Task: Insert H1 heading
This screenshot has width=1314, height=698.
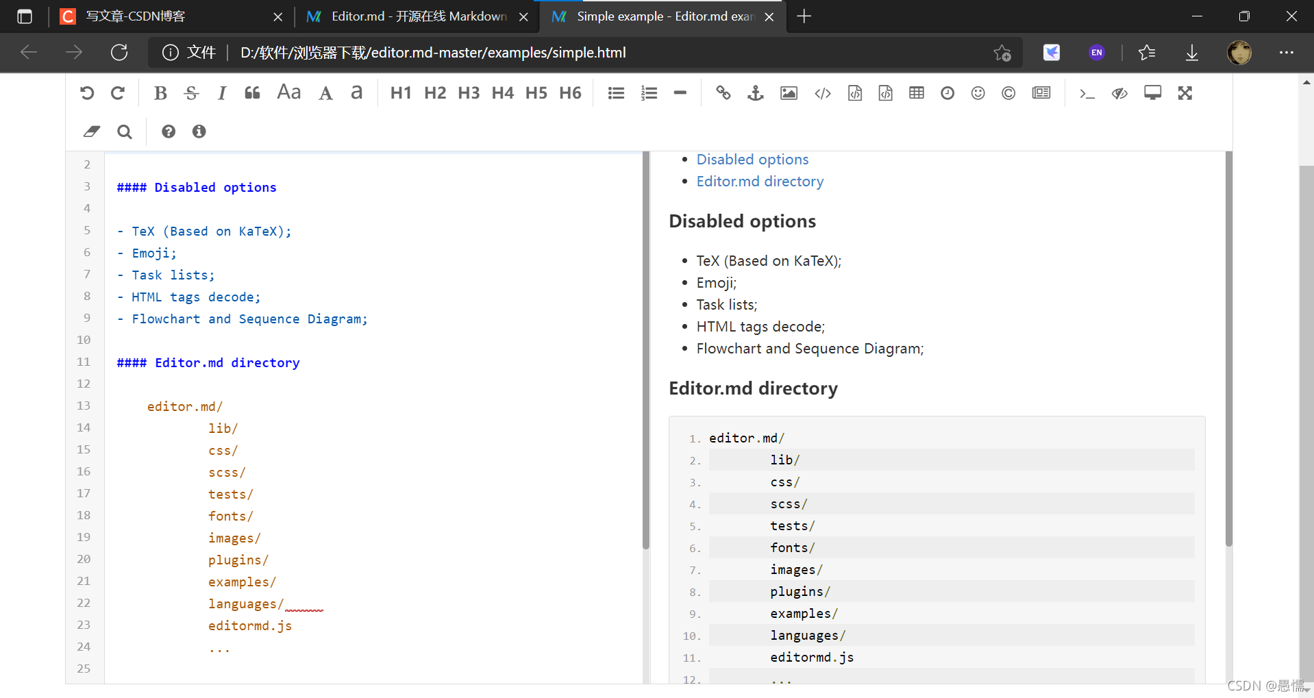Action: coord(401,93)
